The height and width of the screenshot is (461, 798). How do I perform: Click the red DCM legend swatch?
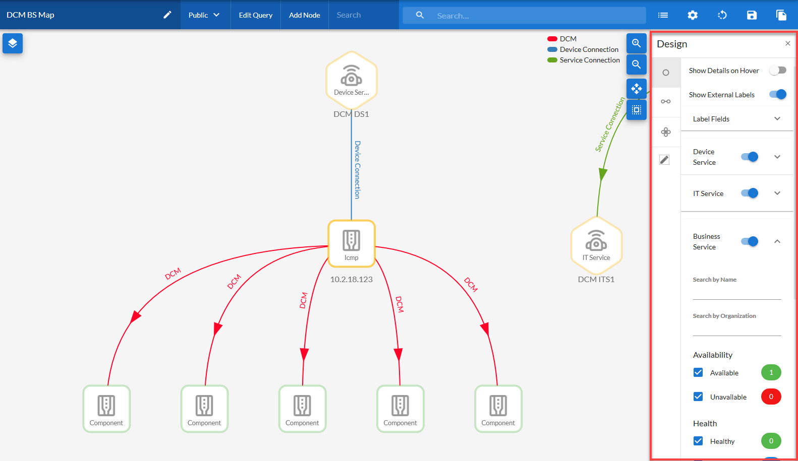552,39
